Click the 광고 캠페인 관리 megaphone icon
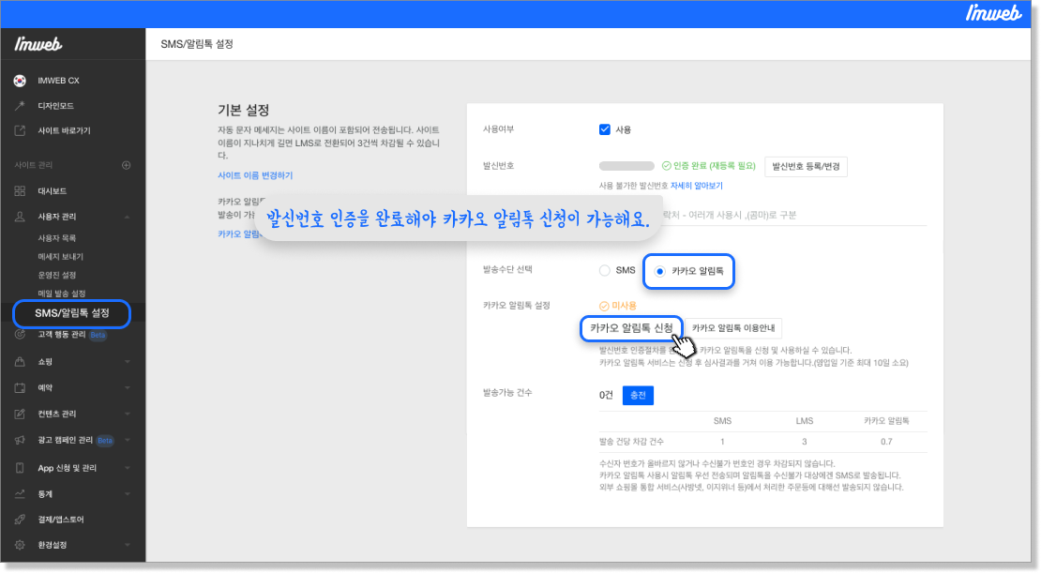This screenshot has height=573, width=1041. [20, 440]
